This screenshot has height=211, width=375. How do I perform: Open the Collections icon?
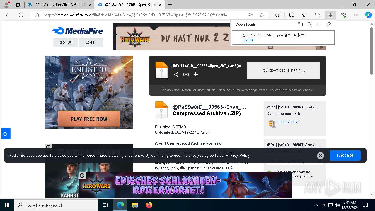[318, 15]
